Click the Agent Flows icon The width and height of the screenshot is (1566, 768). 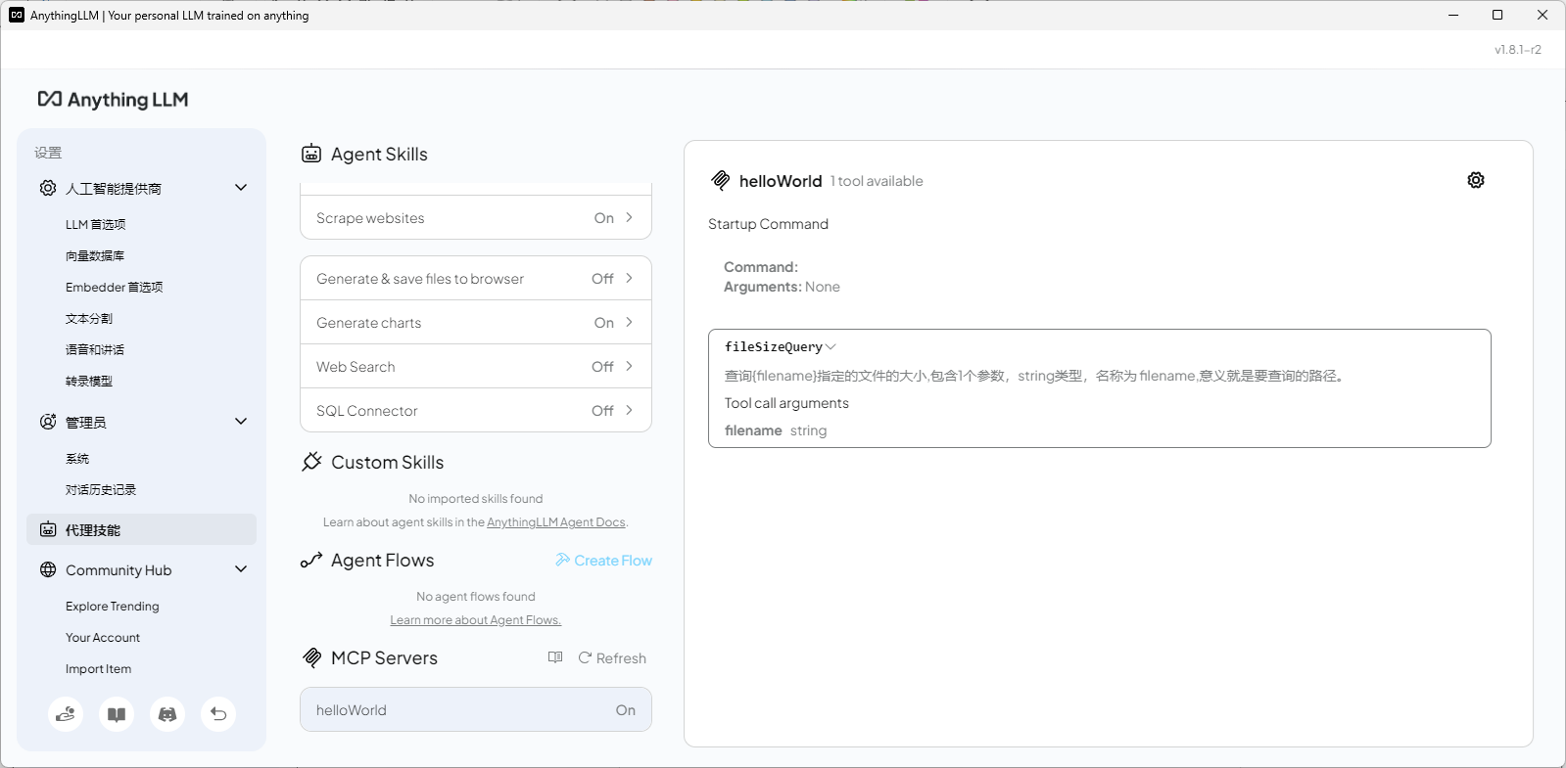tap(311, 560)
